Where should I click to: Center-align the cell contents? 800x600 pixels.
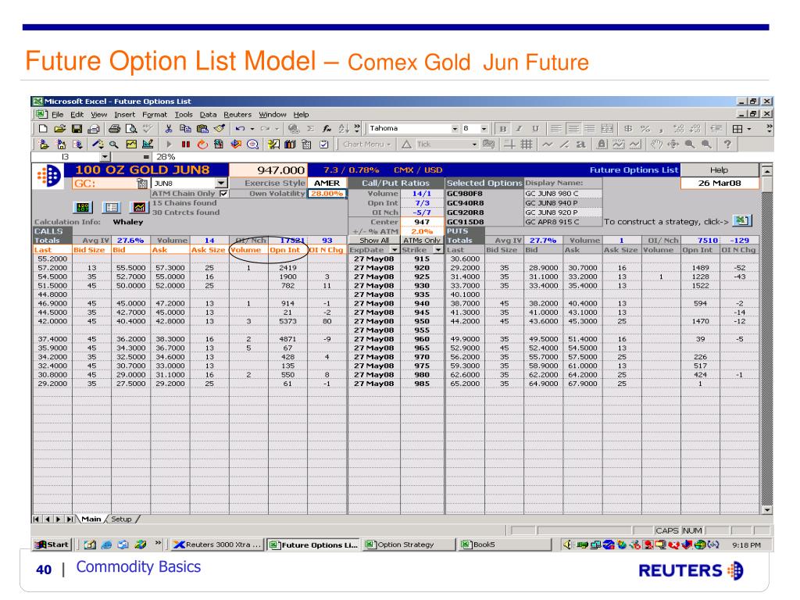[573, 129]
